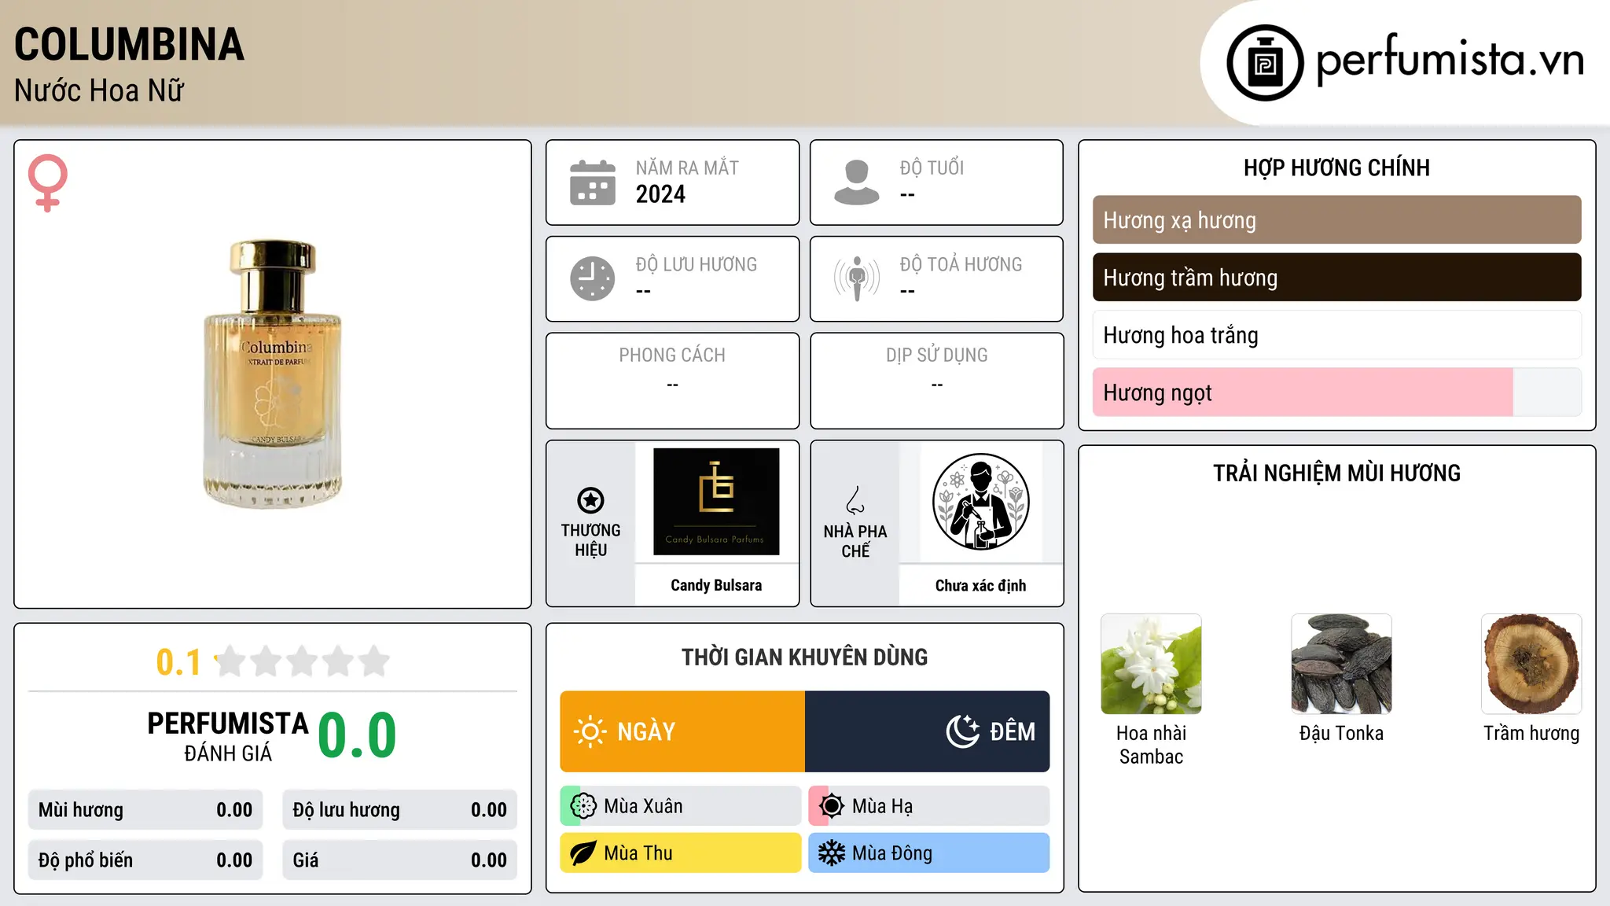Screen dimensions: 1610x906
Task: Select the ĐÊM nighttime segment
Action: coord(928,731)
